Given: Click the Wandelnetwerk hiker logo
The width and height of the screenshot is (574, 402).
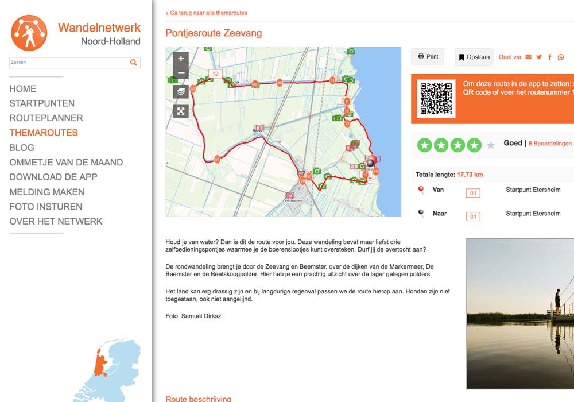Looking at the screenshot, I should click(x=29, y=33).
